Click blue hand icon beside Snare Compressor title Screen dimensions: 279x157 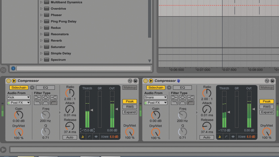178,81
